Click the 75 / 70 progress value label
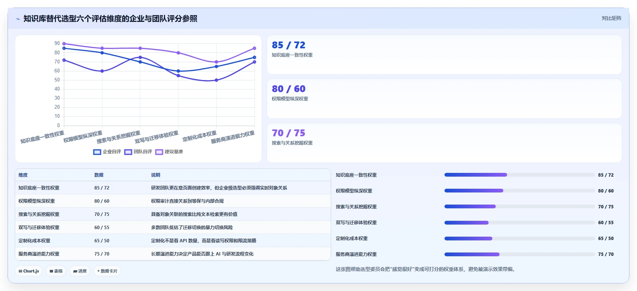The height and width of the screenshot is (291, 637). coord(606,254)
